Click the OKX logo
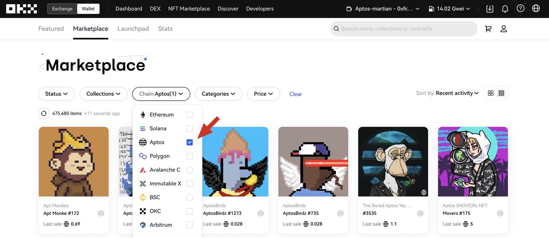The width and height of the screenshot is (549, 238). point(21,9)
